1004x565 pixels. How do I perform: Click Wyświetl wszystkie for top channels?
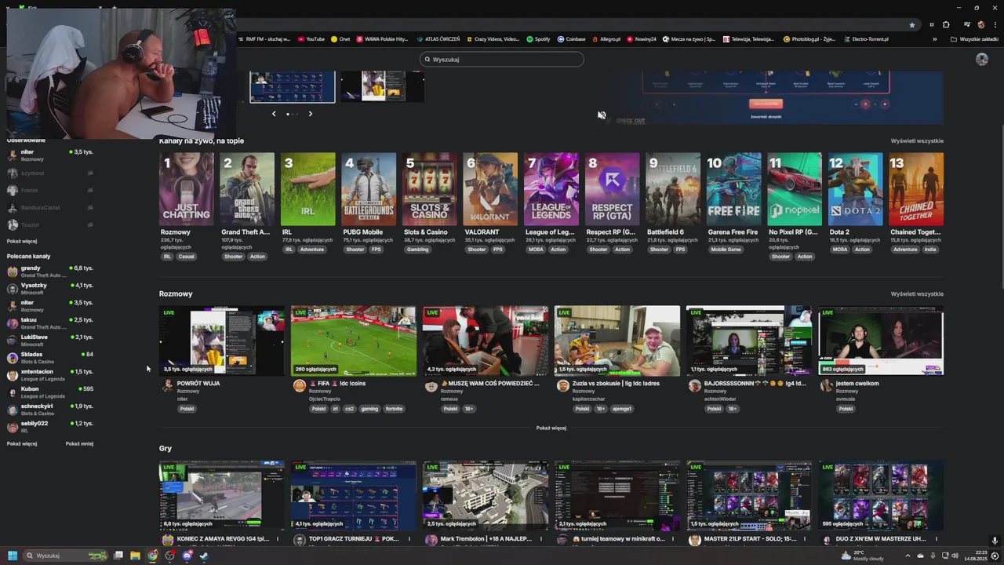point(917,140)
